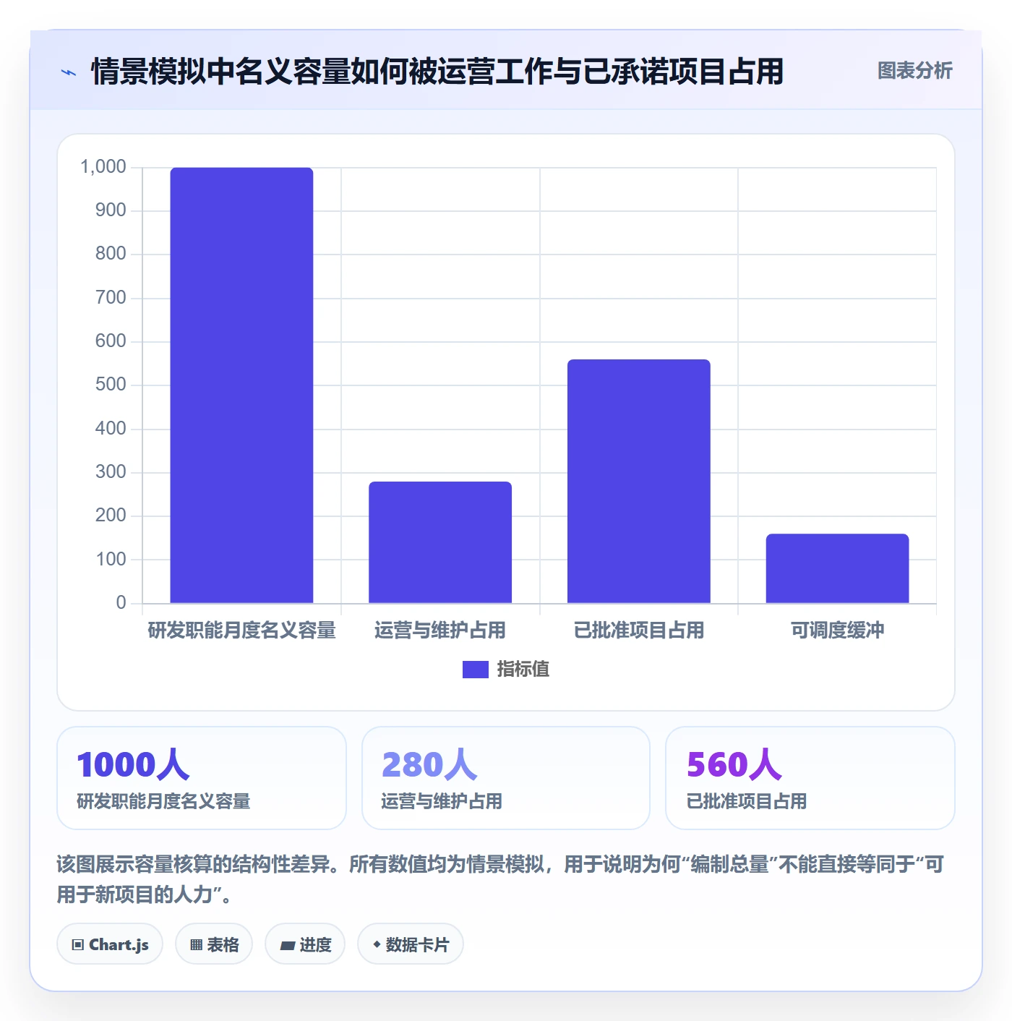Click the 100 y-axis tick label
This screenshot has width=1012, height=1021.
tap(111, 559)
